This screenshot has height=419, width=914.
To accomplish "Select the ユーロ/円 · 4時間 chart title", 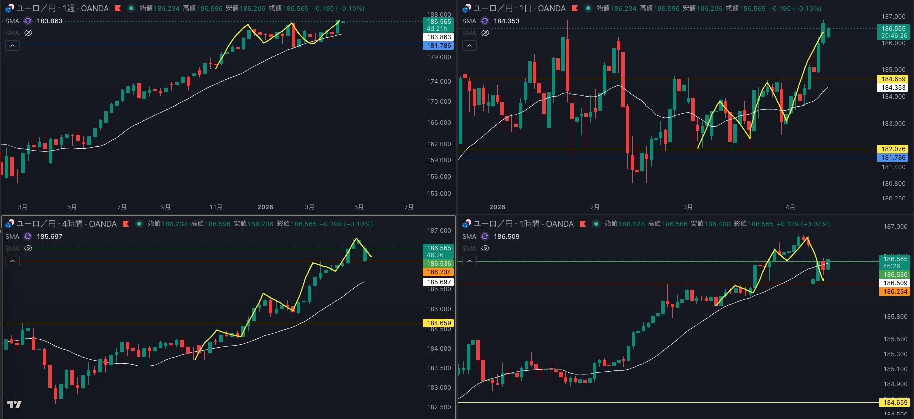I will pos(66,224).
